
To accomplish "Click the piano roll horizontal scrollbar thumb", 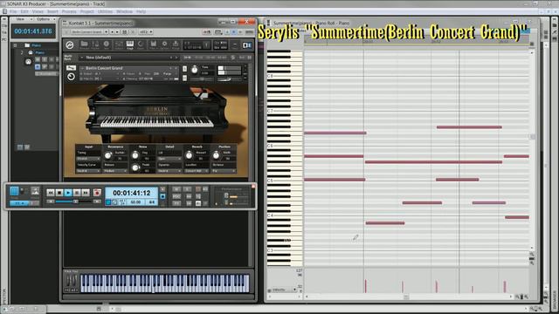I will (405, 297).
